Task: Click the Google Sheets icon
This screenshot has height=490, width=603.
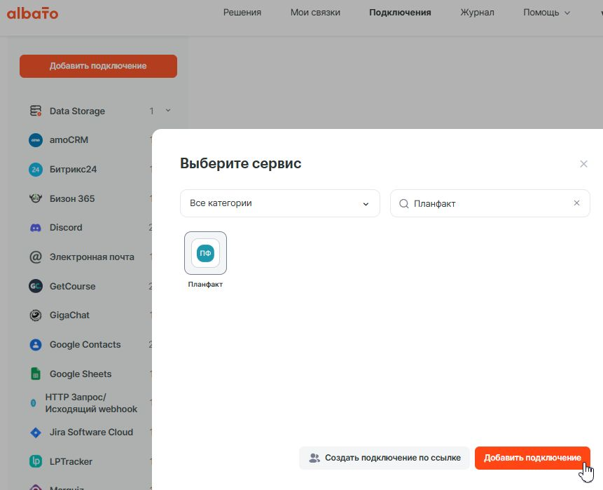Action: click(x=36, y=374)
